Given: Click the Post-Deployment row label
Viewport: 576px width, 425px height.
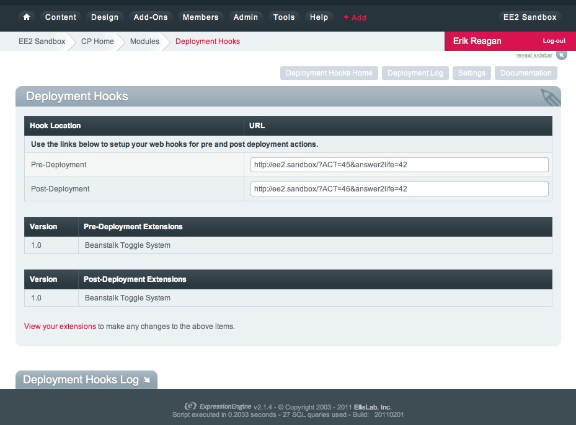Looking at the screenshot, I should (x=60, y=189).
